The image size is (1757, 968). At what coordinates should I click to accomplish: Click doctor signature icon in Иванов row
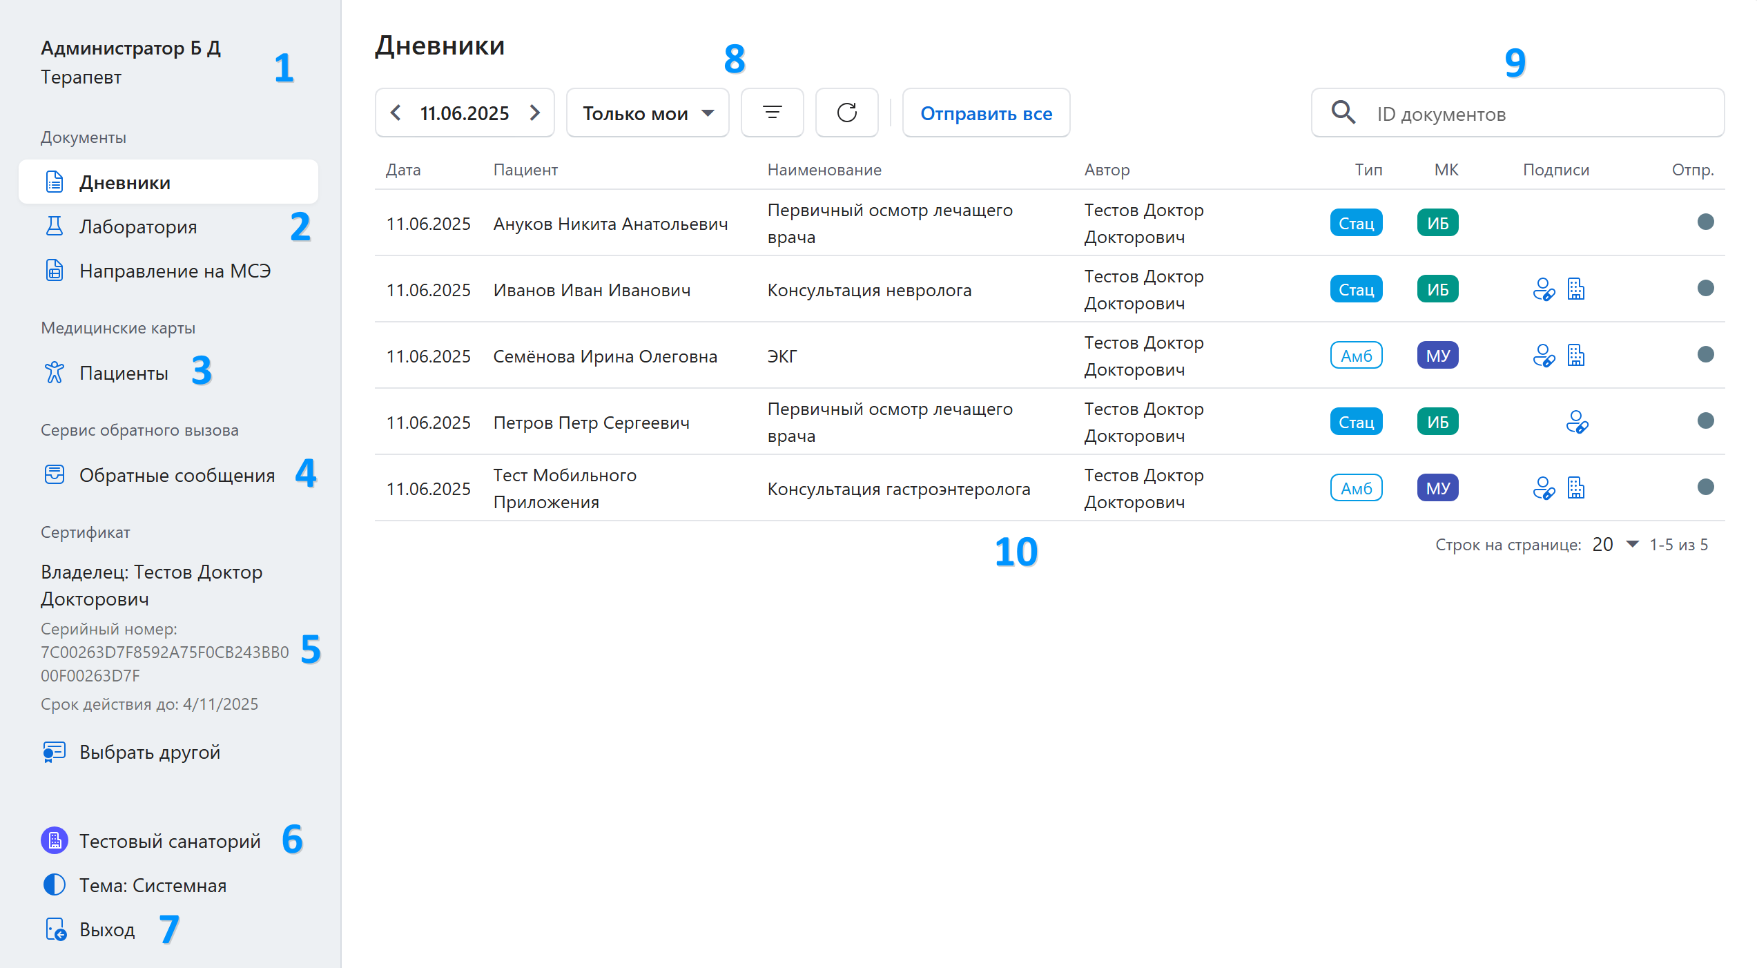pyautogui.click(x=1543, y=289)
